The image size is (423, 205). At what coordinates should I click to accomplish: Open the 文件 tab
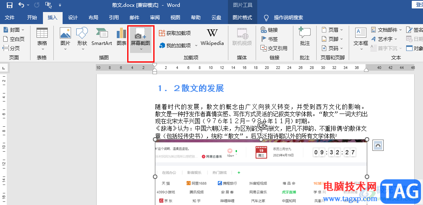pos(10,18)
